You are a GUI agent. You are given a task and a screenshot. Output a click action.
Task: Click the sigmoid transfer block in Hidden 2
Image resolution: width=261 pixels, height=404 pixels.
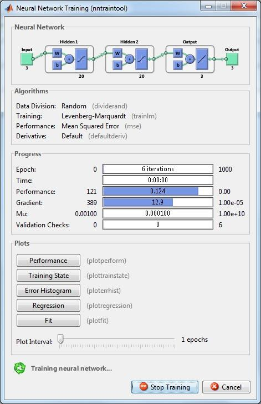point(141,59)
